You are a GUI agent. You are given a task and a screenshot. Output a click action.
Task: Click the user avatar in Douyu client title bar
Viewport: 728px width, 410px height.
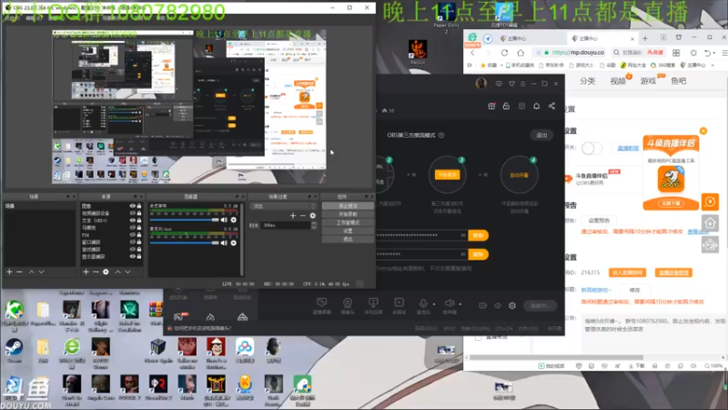coord(481,83)
